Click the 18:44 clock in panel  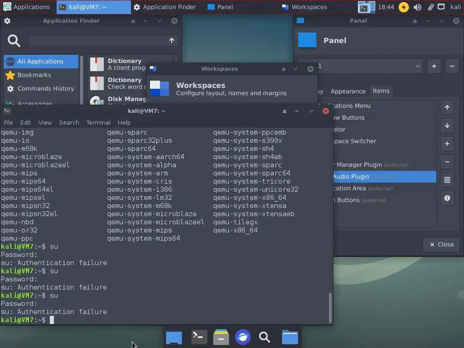click(386, 7)
